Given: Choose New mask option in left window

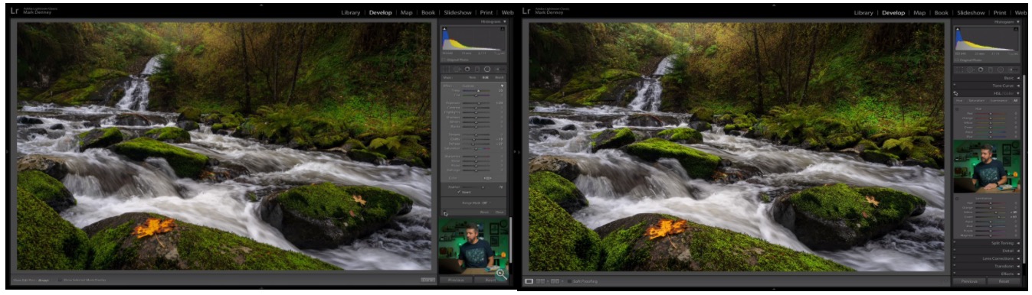Looking at the screenshot, I should tap(472, 78).
